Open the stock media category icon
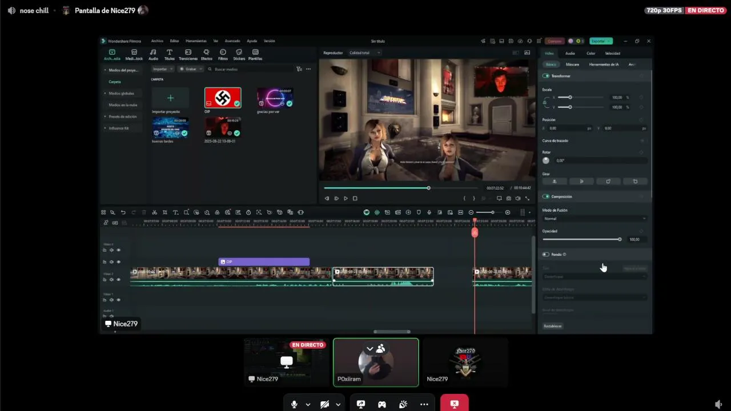The height and width of the screenshot is (411, 731). tap(134, 55)
